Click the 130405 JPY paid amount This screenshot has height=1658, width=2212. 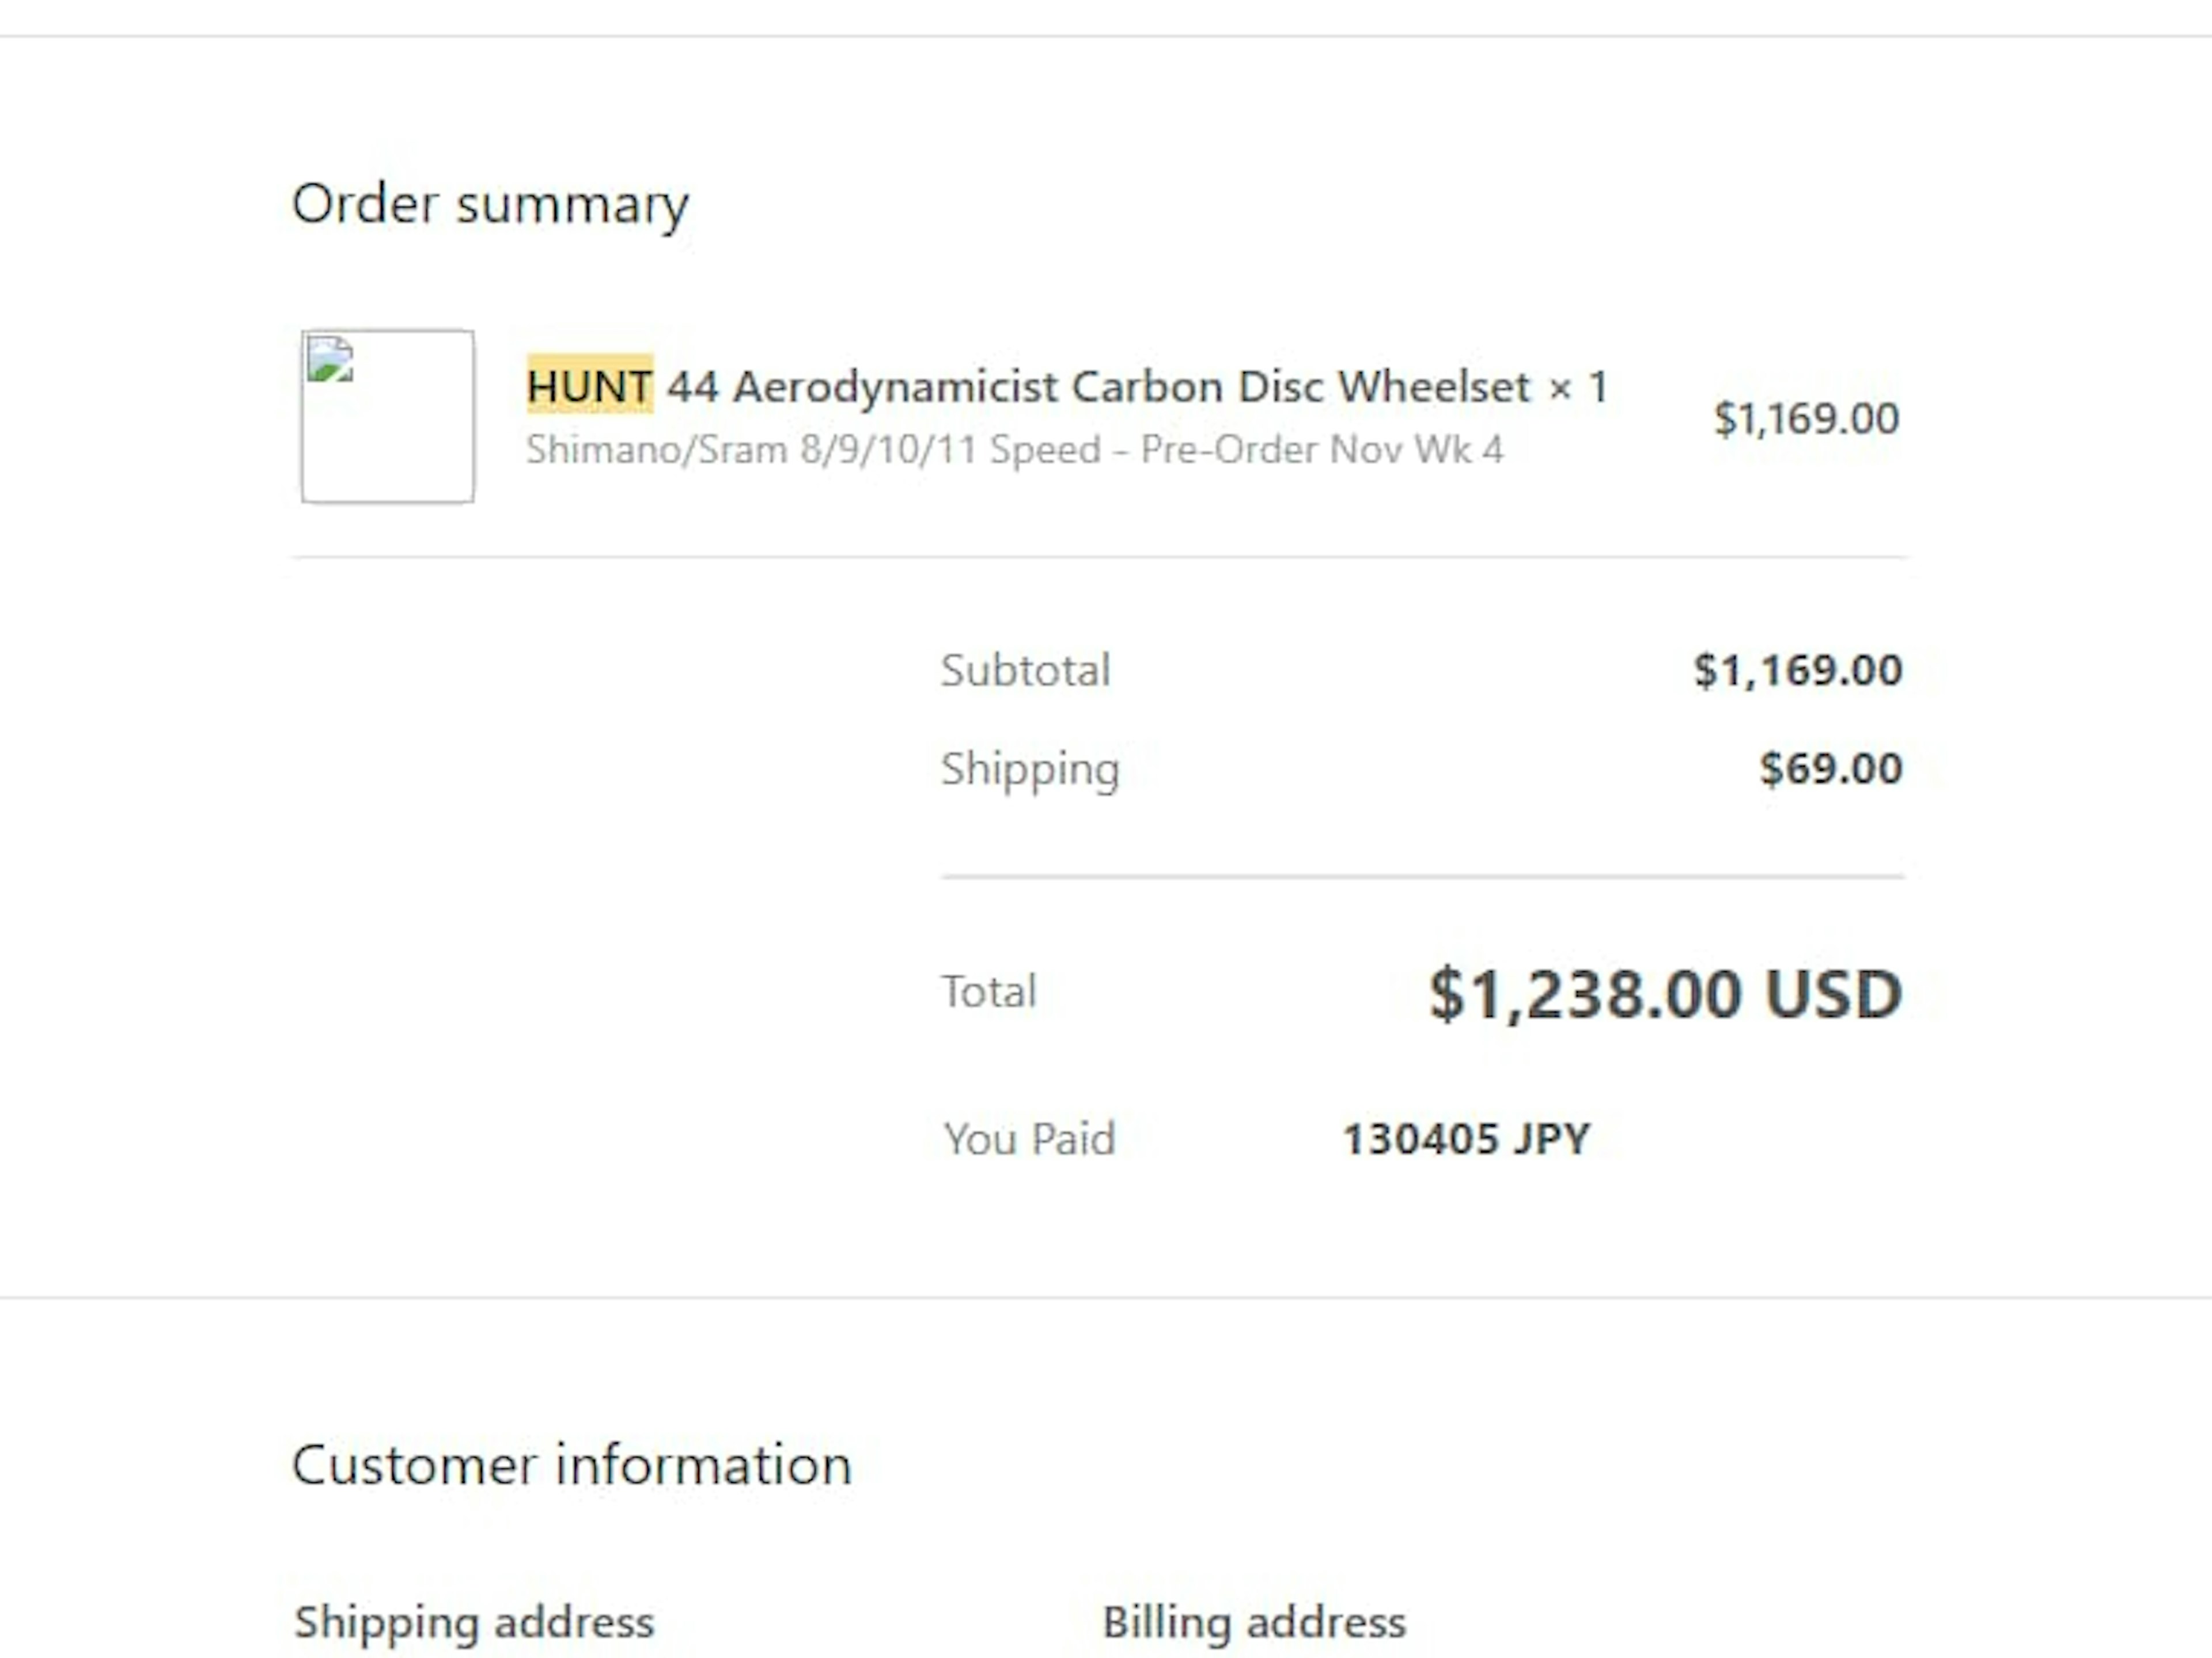tap(1466, 1138)
